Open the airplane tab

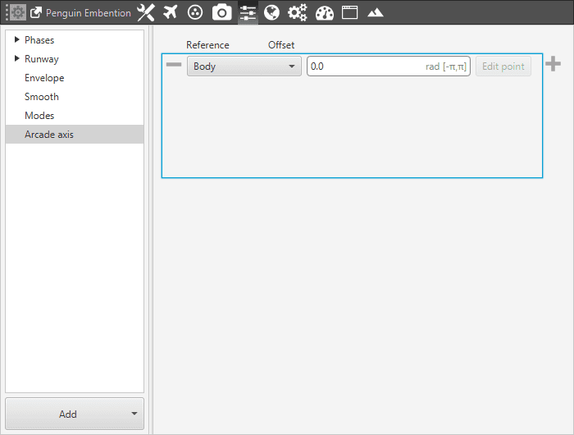pyautogui.click(x=171, y=12)
